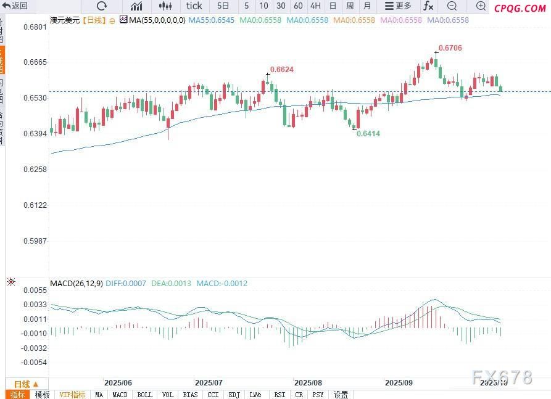The height and width of the screenshot is (399, 551).
Task: Switch to the KDJ indicator tab
Action: (x=234, y=395)
